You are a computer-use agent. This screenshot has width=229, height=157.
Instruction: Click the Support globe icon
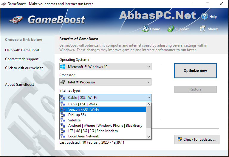click(171, 28)
